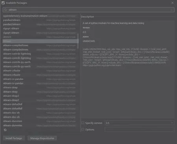Select sklearn-contrib-lightning from the tuna mirror
The width and height of the screenshot is (177, 144).
click(x=41, y=58)
